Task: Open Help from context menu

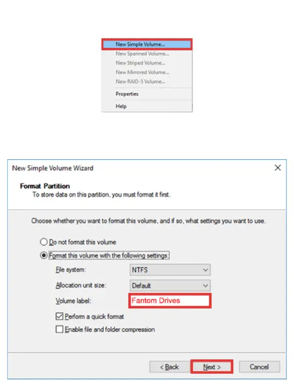Action: tap(147, 106)
